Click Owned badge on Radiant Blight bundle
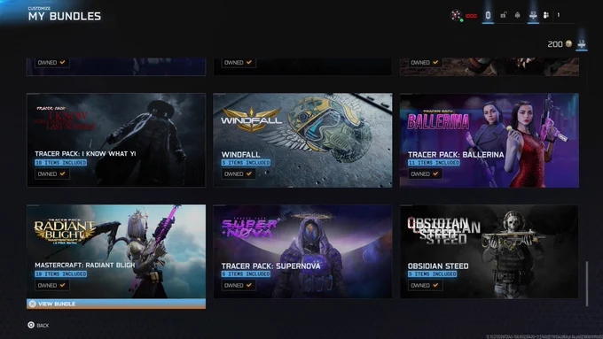Image resolution: width=603 pixels, height=339 pixels. coord(52,285)
